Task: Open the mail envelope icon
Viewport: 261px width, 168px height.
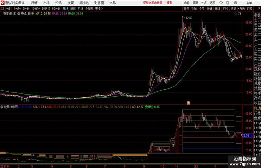Action: (235, 3)
